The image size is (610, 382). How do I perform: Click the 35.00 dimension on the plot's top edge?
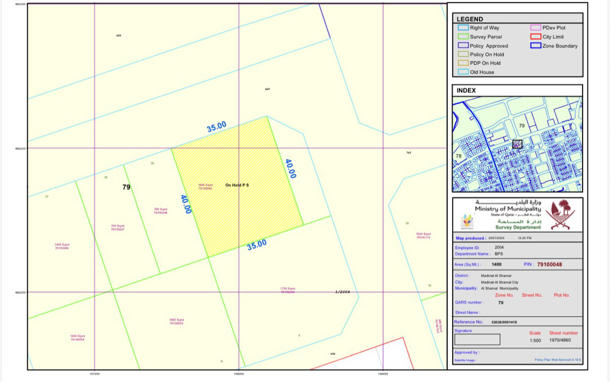[217, 127]
